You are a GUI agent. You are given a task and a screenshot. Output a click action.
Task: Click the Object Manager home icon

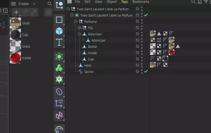click(200, 2)
